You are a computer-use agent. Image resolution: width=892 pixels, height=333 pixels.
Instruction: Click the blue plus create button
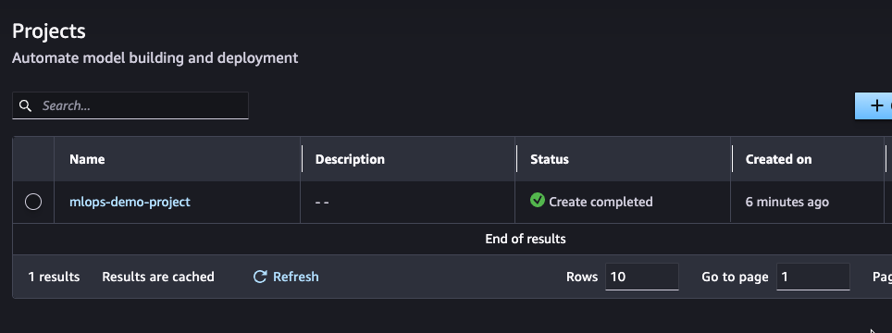pos(873,105)
